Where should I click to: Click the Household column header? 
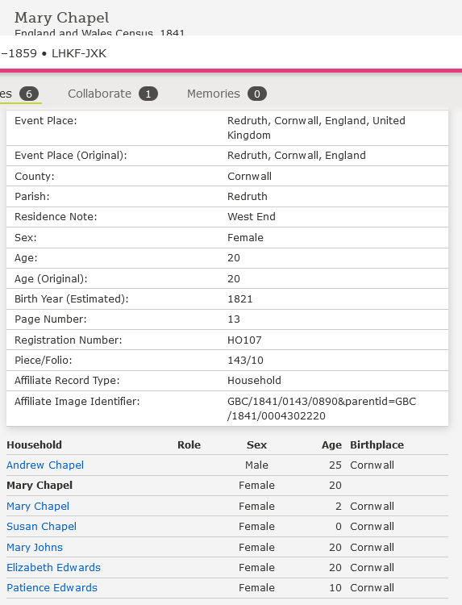[x=35, y=444]
